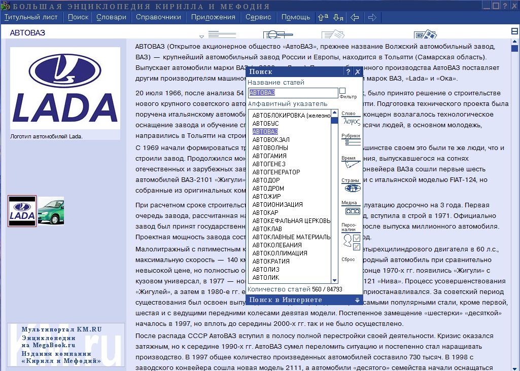The width and height of the screenshot is (520, 371).
Task: Tick the Персоналии exclude checkbox
Action: tap(357, 247)
